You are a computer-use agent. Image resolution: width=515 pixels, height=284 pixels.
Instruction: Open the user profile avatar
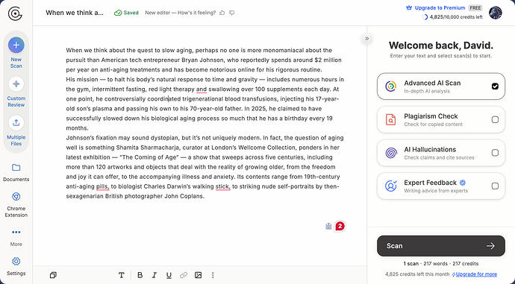point(495,13)
